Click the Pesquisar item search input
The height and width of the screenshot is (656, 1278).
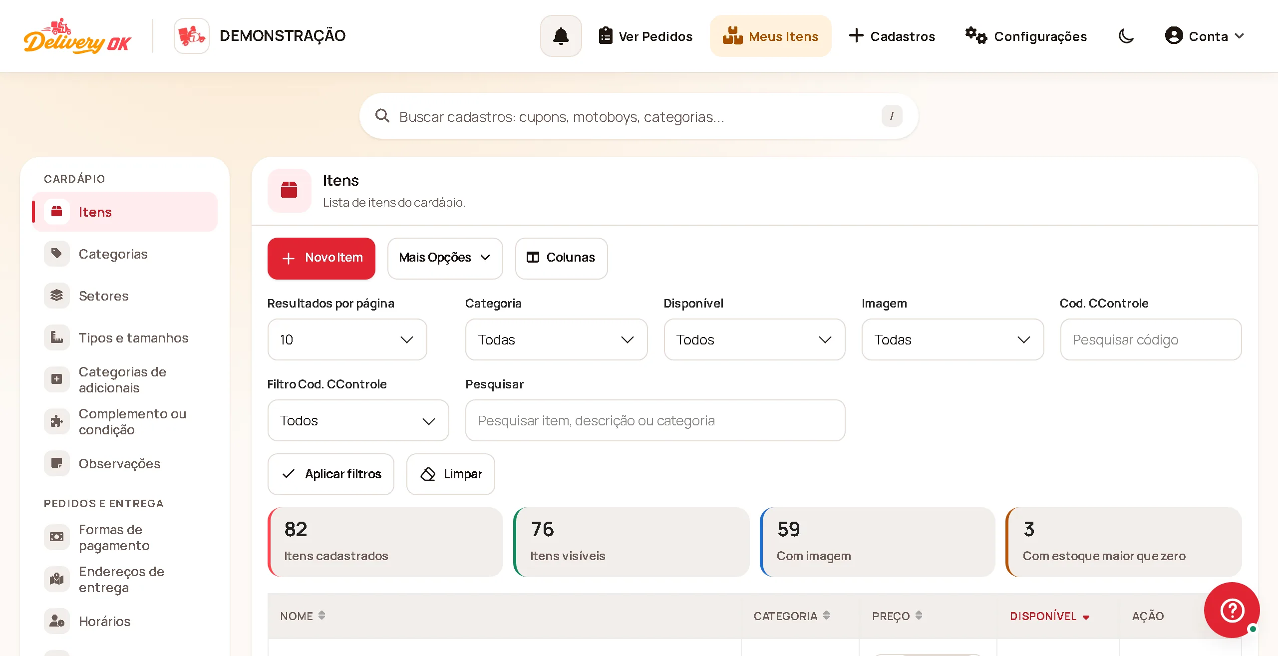pyautogui.click(x=655, y=420)
